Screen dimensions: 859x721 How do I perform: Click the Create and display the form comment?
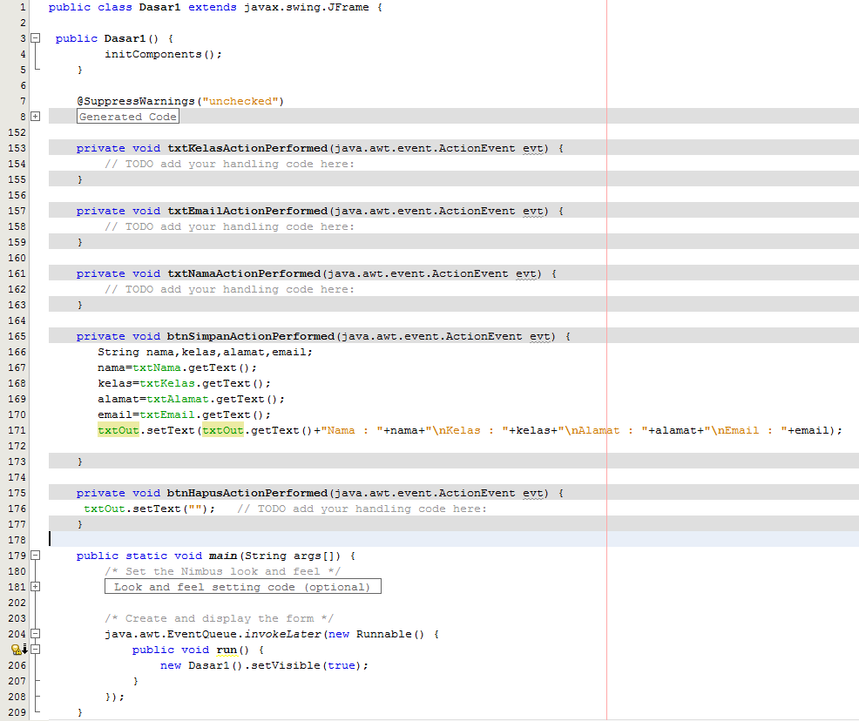(x=220, y=618)
